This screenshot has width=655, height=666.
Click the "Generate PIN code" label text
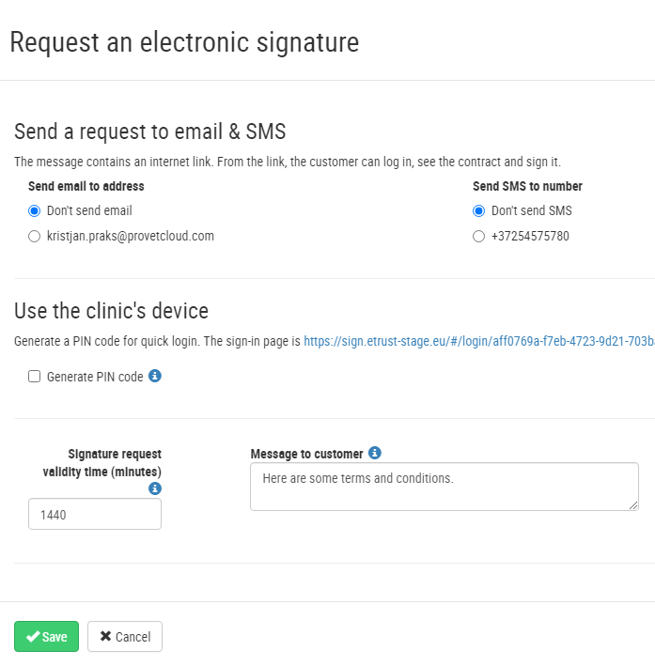[95, 377]
